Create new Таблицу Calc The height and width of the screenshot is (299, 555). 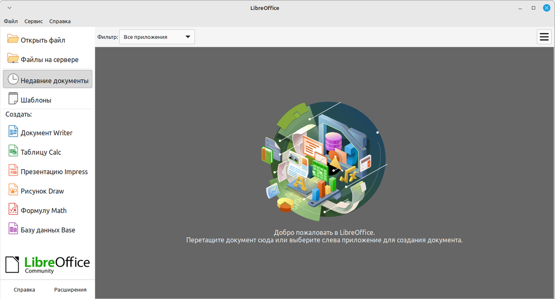coord(48,152)
